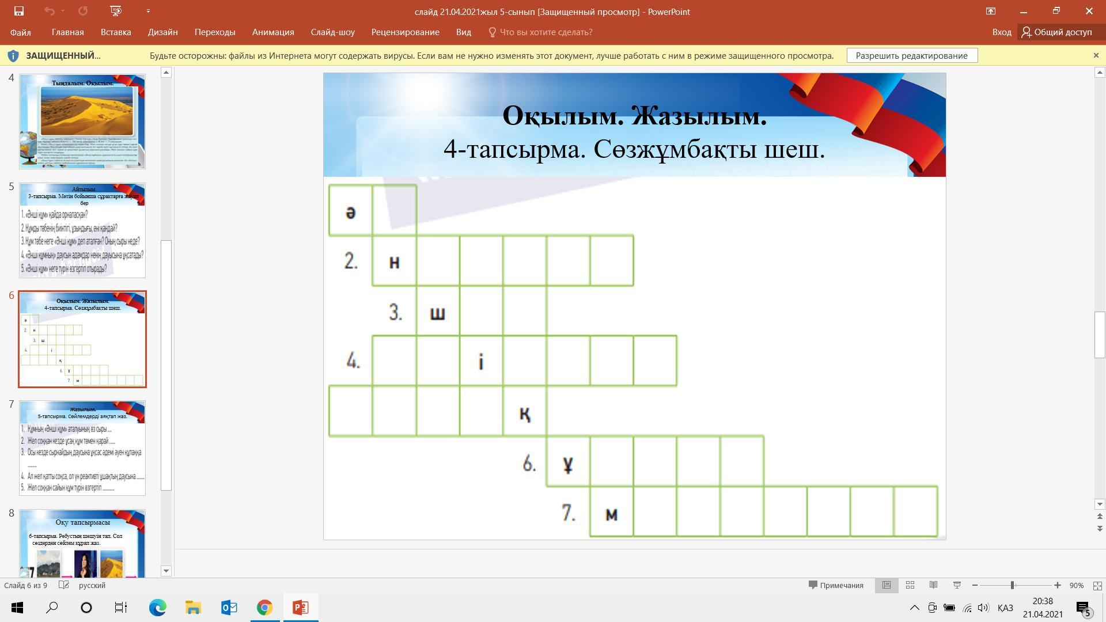Customize Quick Access Toolbar dropdown arrow
Viewport: 1106px width, 622px height.
(x=148, y=11)
